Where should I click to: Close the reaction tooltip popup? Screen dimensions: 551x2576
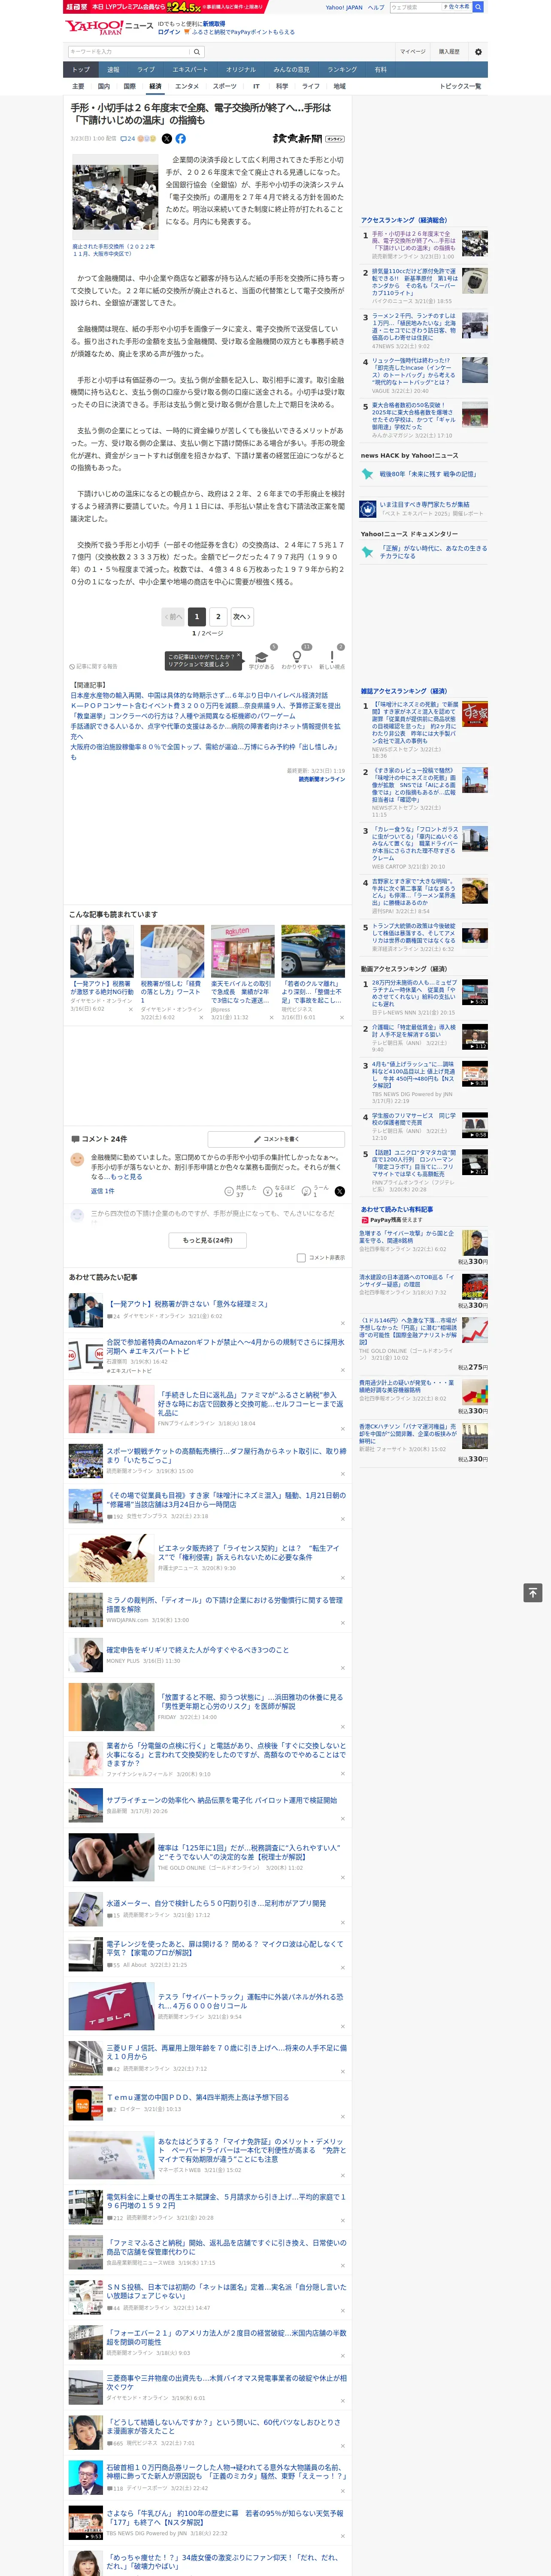tap(238, 656)
